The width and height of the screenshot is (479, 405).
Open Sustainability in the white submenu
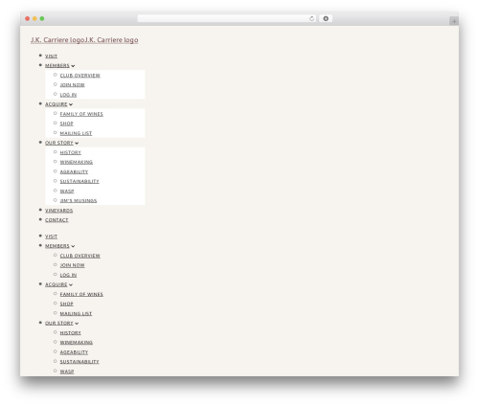[x=80, y=181]
